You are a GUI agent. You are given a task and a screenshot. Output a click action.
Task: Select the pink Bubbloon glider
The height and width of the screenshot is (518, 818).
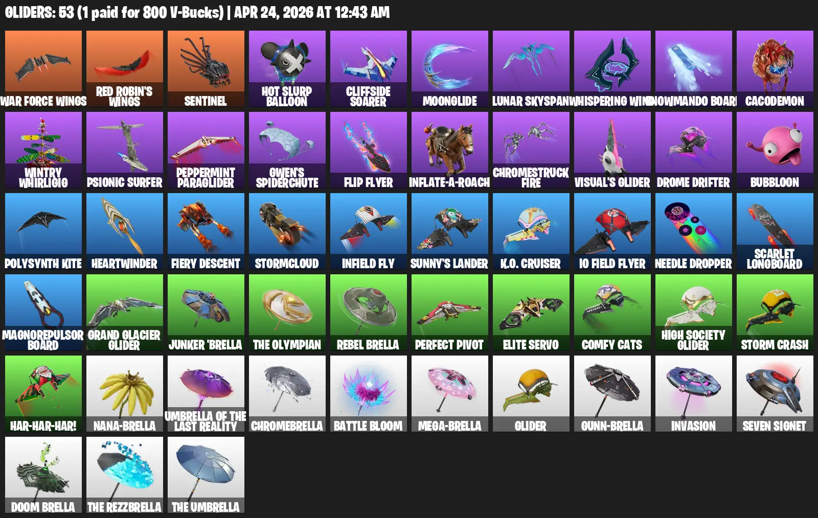click(775, 150)
